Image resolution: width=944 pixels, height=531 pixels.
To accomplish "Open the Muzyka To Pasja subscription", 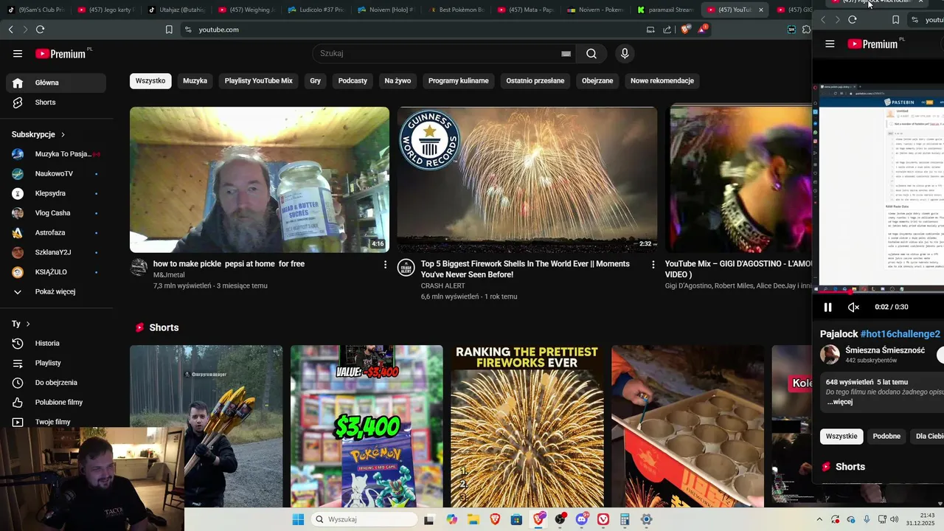I will [56, 154].
